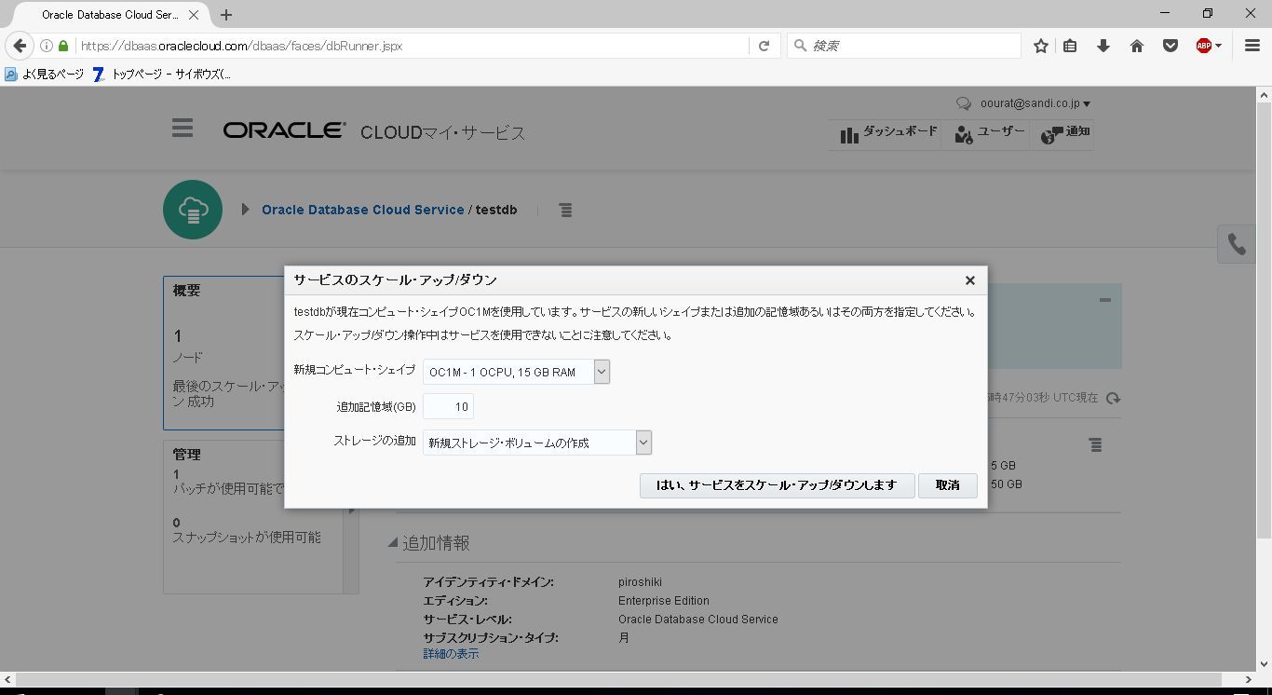Open a new browser tab
The height and width of the screenshot is (695, 1272).
pos(226,15)
